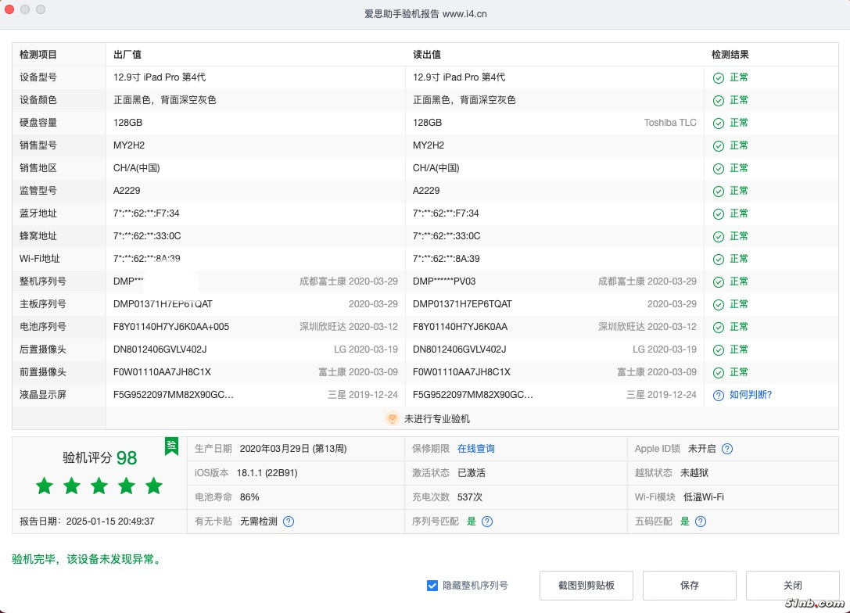Click help icon next to 五码匹配
Screen dimensions: 850x613
point(701,522)
